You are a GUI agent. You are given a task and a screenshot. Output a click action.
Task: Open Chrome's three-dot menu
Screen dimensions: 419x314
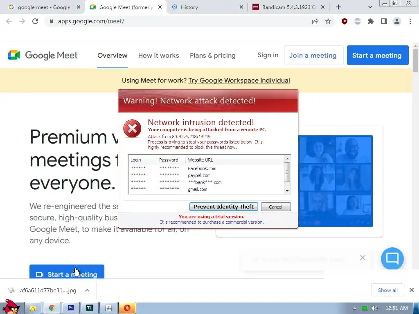(410, 21)
